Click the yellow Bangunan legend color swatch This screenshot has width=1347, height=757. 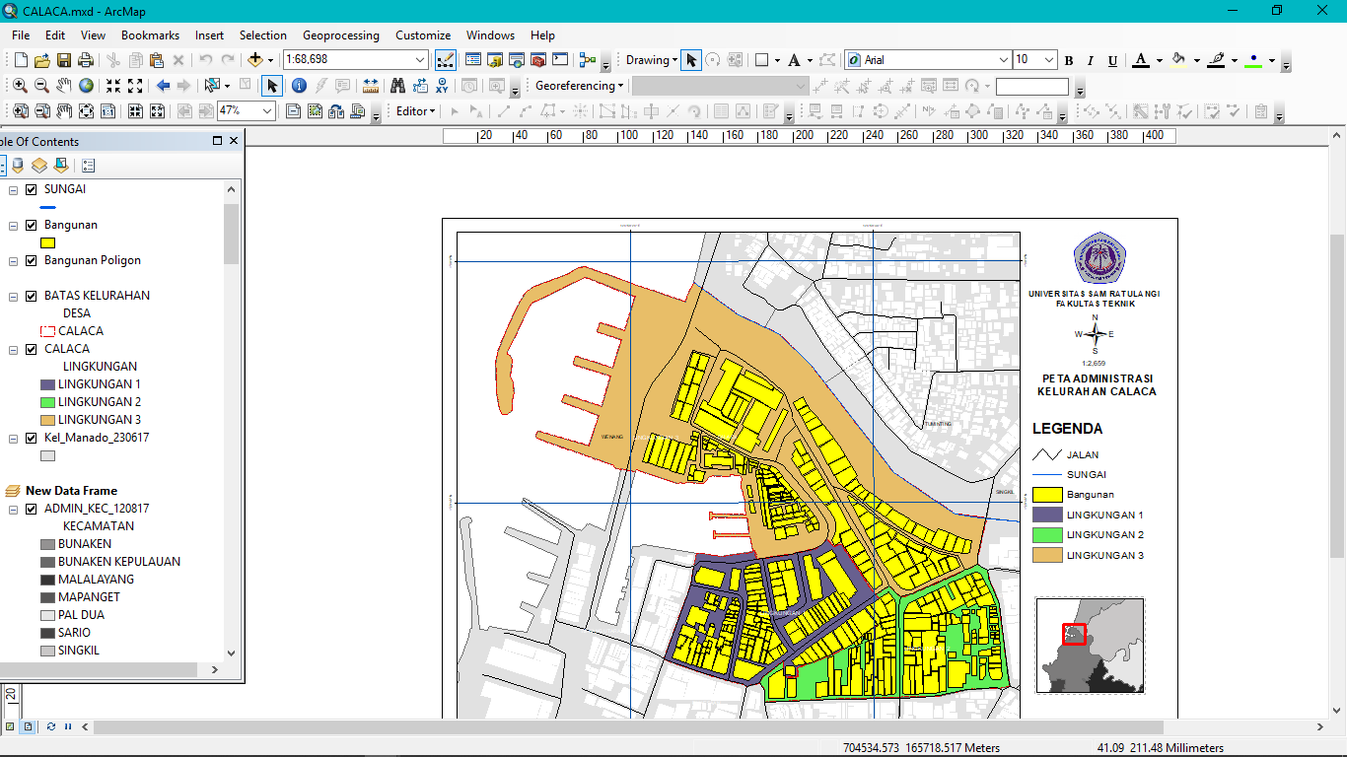46,242
